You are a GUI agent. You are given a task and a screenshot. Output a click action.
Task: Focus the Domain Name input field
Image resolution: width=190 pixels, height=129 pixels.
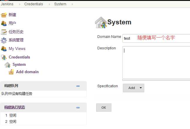click(x=156, y=38)
